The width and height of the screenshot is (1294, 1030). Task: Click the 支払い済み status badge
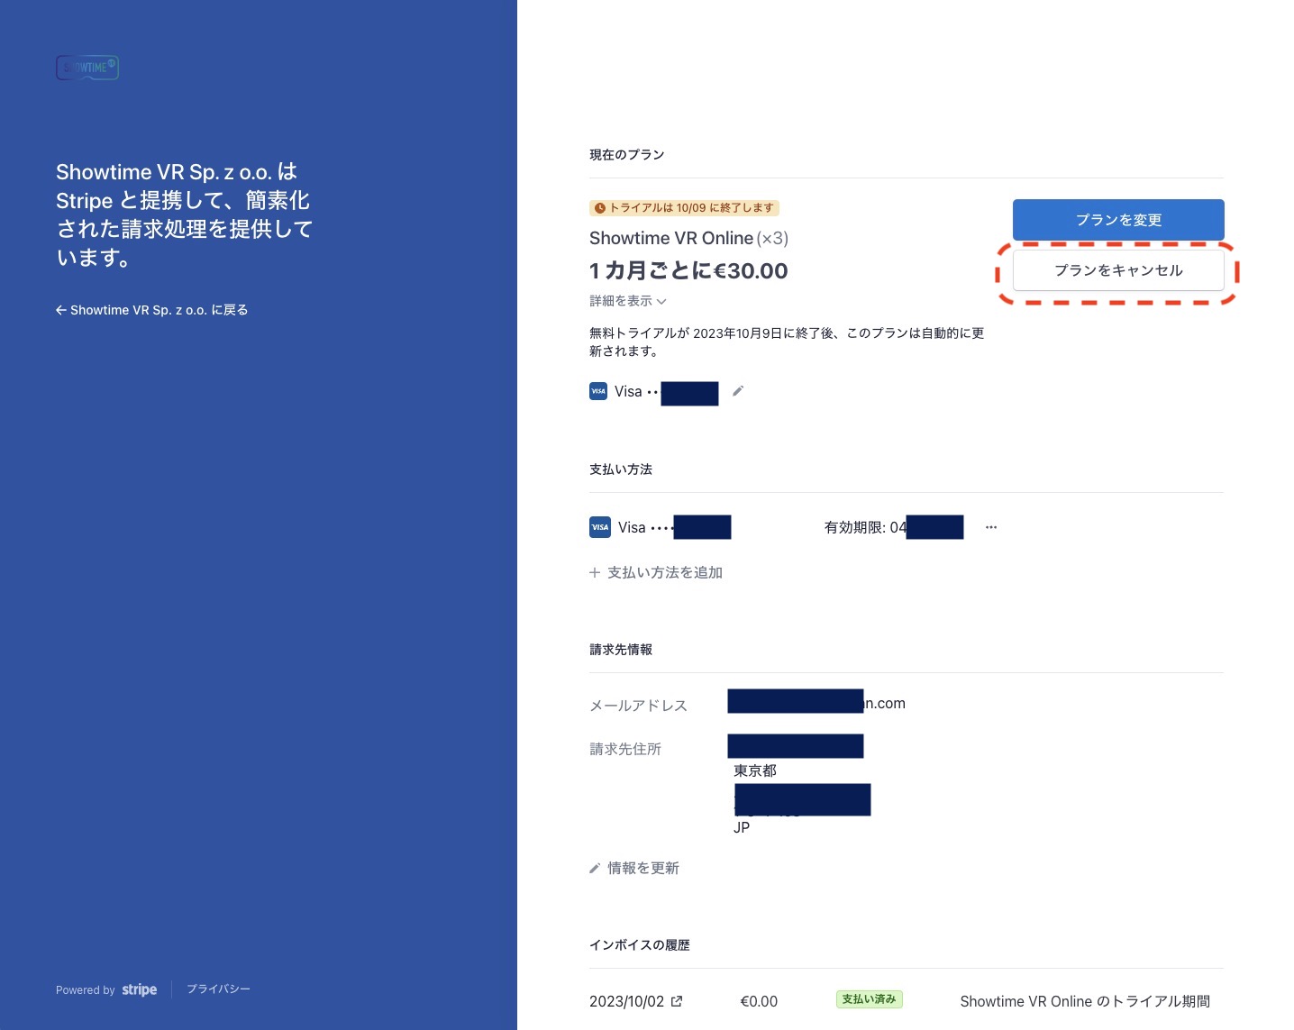869,999
